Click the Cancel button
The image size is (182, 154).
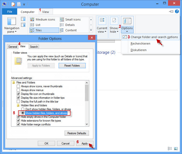click(x=66, y=143)
